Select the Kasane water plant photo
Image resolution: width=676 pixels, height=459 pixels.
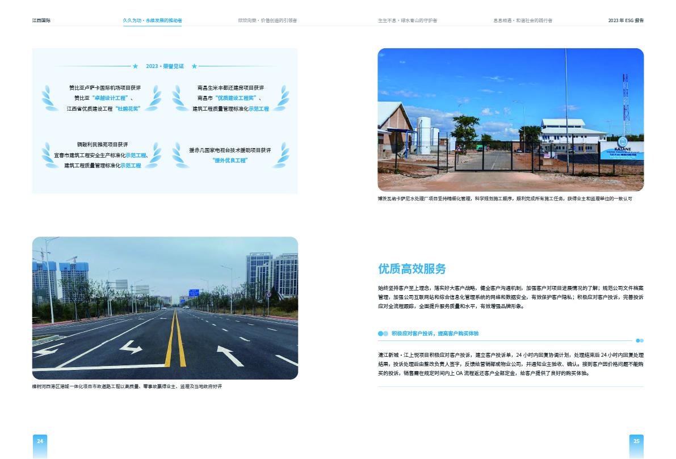point(510,120)
